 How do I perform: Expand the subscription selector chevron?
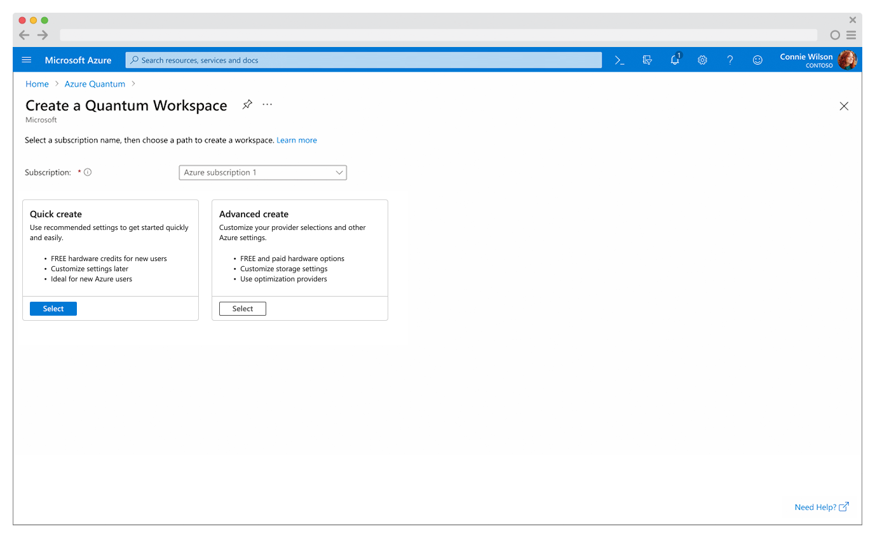(339, 172)
